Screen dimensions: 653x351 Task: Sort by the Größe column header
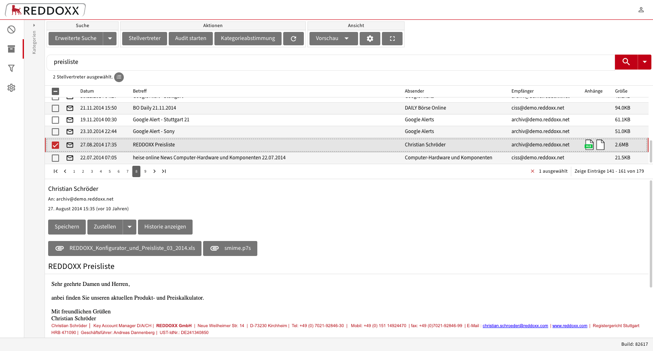[x=621, y=91]
